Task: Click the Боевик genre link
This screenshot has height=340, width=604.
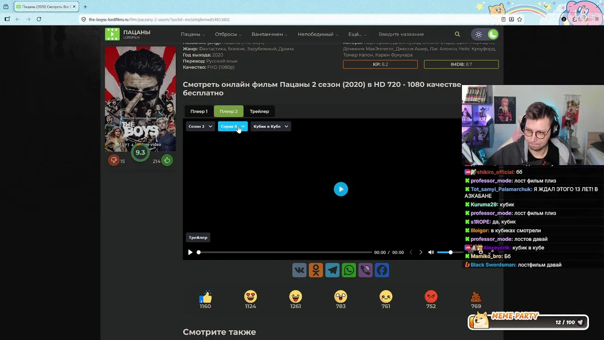Action: coord(237,49)
